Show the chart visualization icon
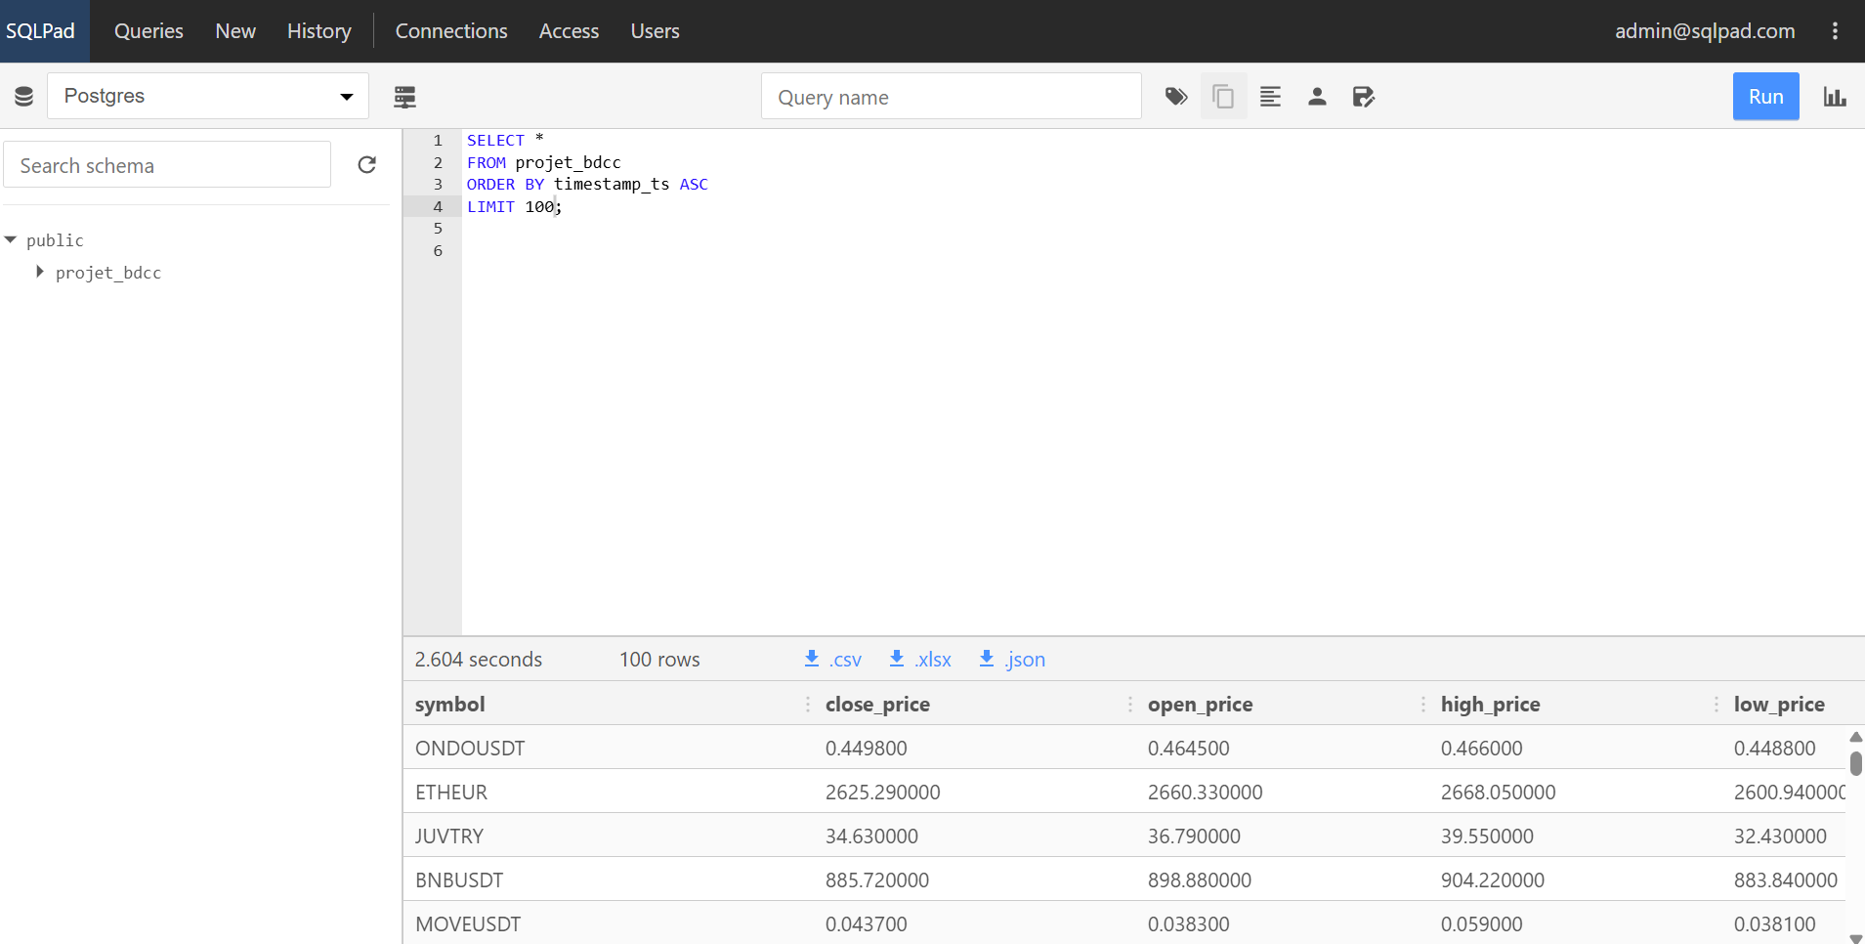This screenshot has height=944, width=1865. click(x=1834, y=97)
